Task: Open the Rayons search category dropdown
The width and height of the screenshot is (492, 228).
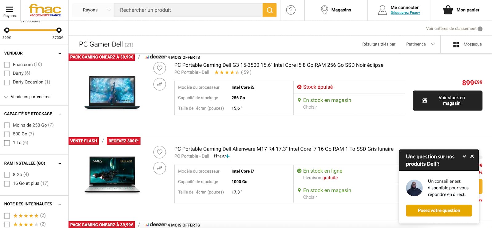Action: coord(93,10)
